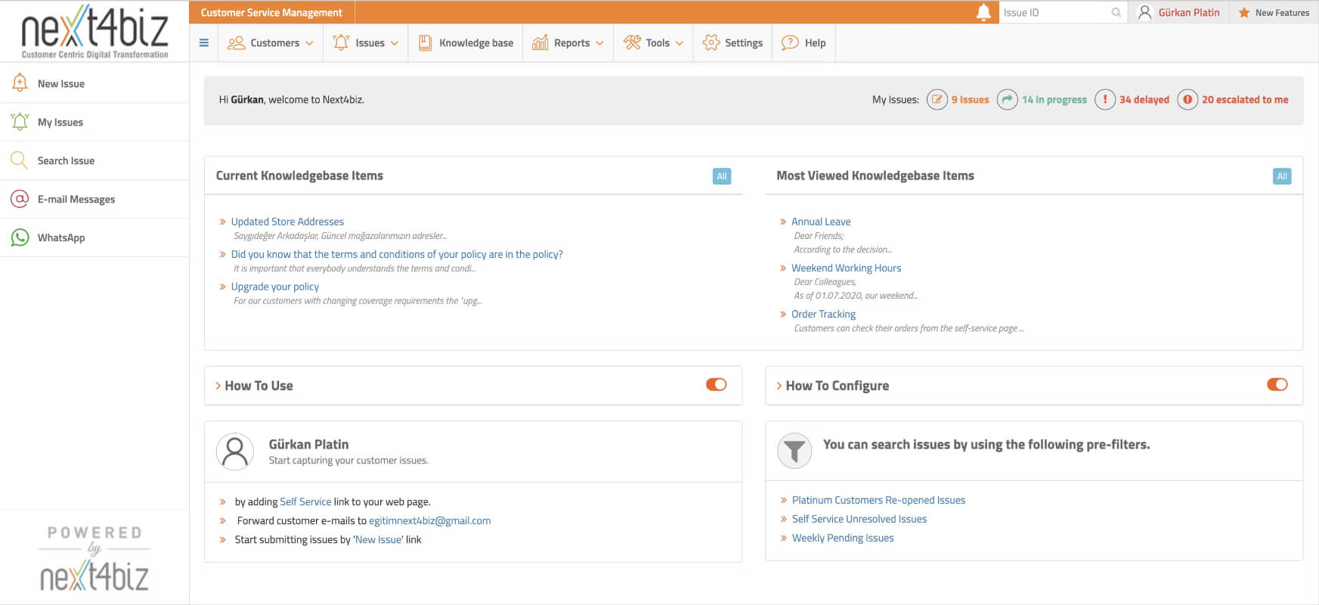This screenshot has width=1319, height=605.
Task: Open Platinum Customers Re-opened Issues filter
Action: (878, 500)
